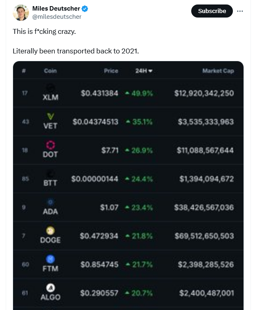Click the XLM row's 49.9% gain

[139, 93]
